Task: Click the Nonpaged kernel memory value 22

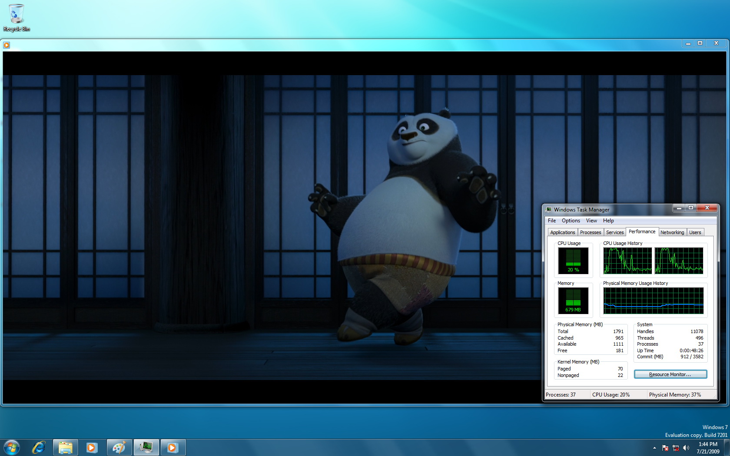Action: (620, 375)
